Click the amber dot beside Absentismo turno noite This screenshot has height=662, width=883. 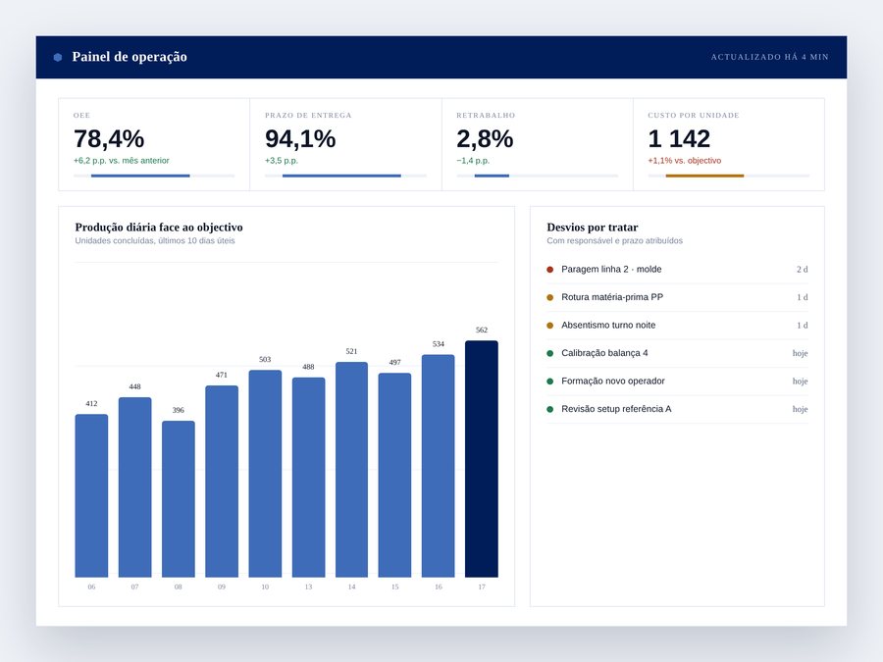point(550,326)
